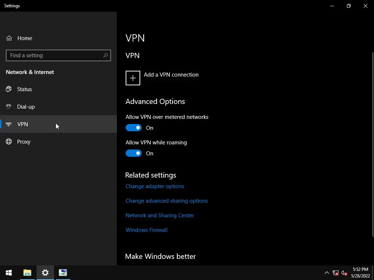Open the Dial-up page

58,107
